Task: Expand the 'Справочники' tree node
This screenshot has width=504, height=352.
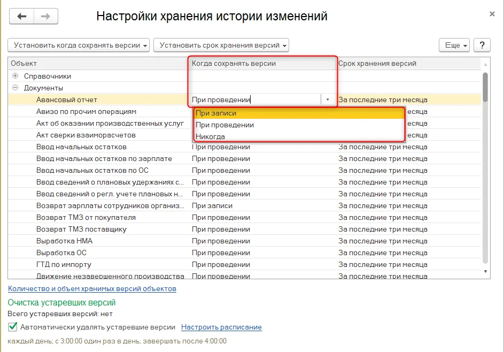Action: (x=15, y=76)
